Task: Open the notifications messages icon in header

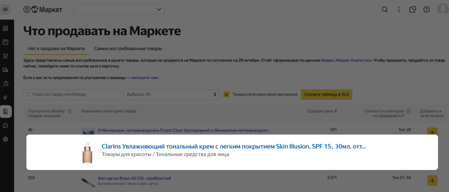Action: (413, 10)
